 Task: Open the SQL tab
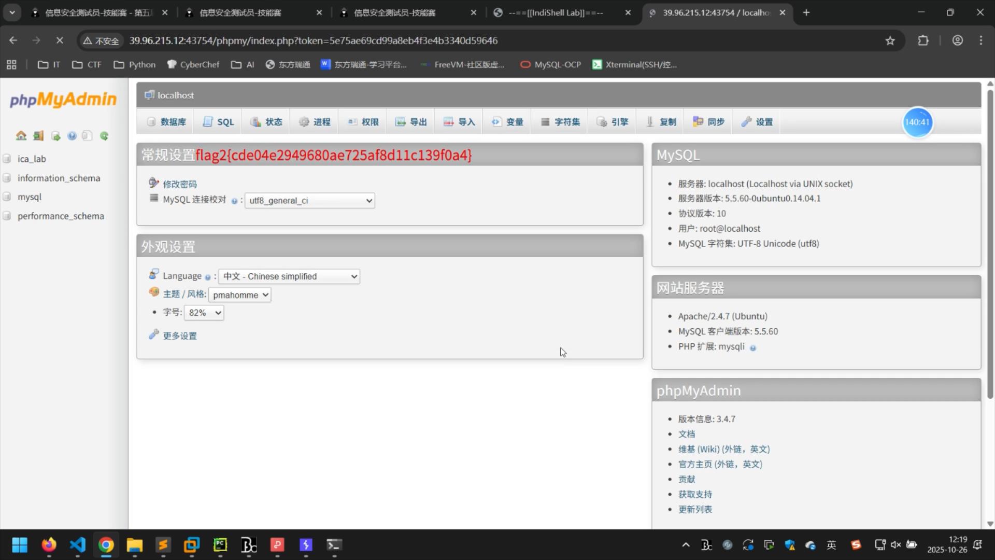click(x=219, y=122)
